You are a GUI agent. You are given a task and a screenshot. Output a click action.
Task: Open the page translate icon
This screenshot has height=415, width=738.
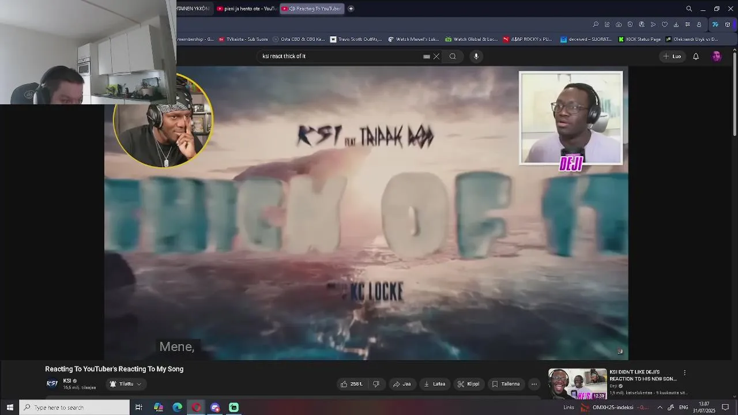click(x=642, y=25)
